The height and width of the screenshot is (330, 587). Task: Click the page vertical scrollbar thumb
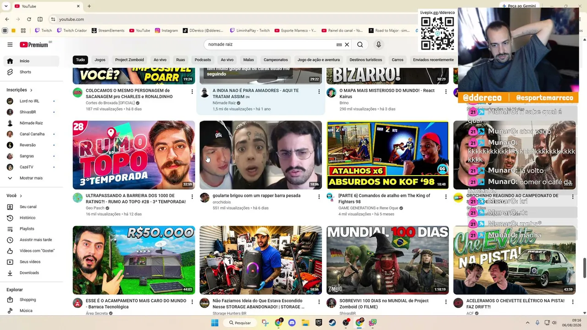pos(584,268)
